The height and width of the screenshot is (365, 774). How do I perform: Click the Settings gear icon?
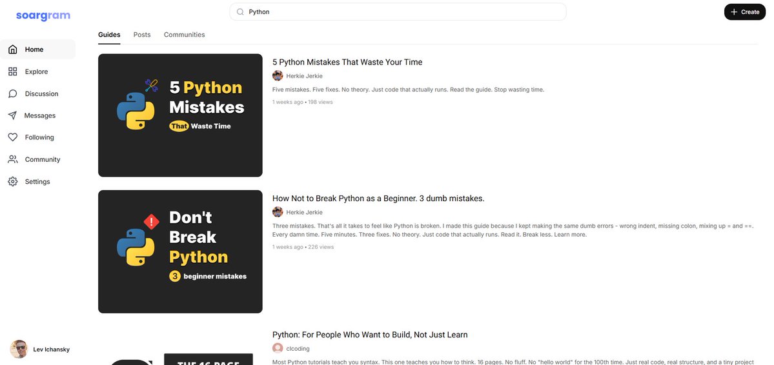coord(13,181)
